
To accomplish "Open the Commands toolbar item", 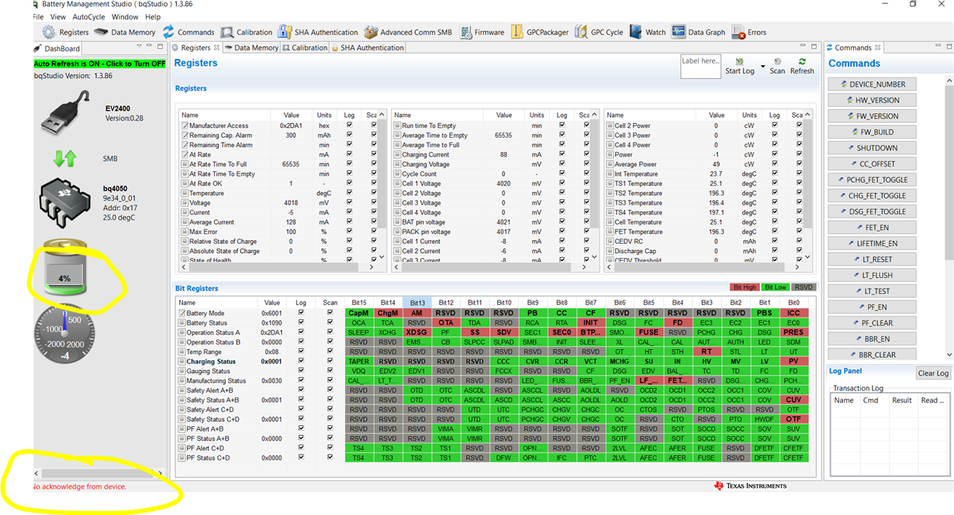I will click(188, 33).
